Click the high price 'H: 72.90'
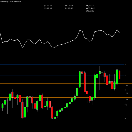This screenshot has height=132, width=132. (x=69, y=6)
